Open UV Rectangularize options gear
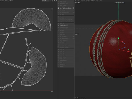Image resolution: width=132 pixels, height=99 pixels. [73, 39]
